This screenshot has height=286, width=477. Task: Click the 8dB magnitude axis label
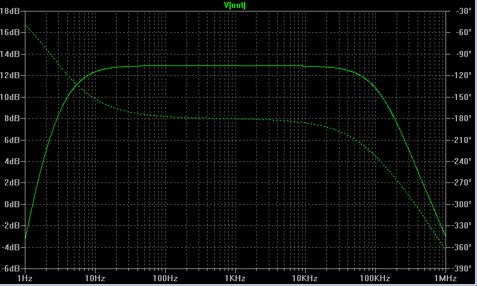click(12, 118)
